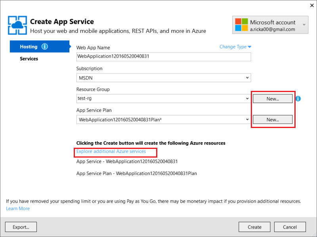The width and height of the screenshot is (317, 237).
Task: Click New button for App Service Plan
Action: coord(273,120)
